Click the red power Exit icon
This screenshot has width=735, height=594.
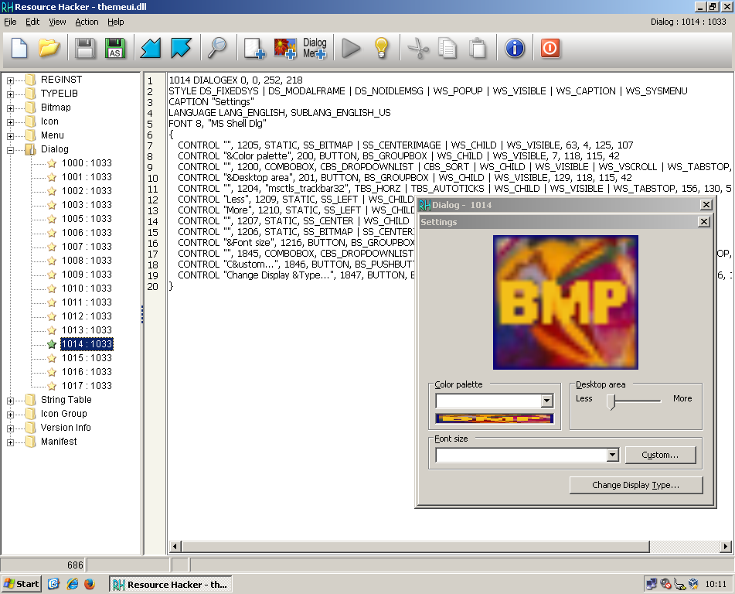(550, 48)
